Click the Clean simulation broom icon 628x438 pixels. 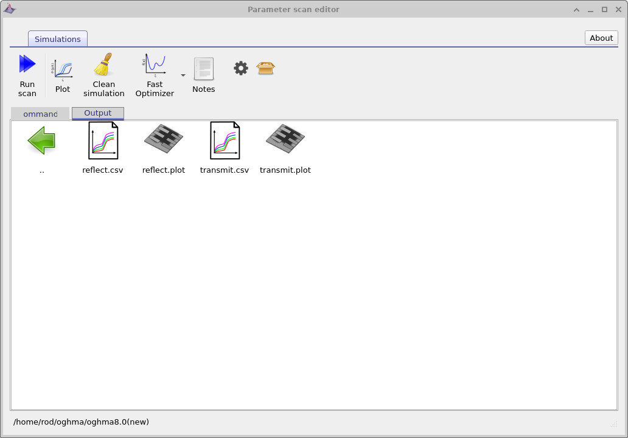(103, 67)
